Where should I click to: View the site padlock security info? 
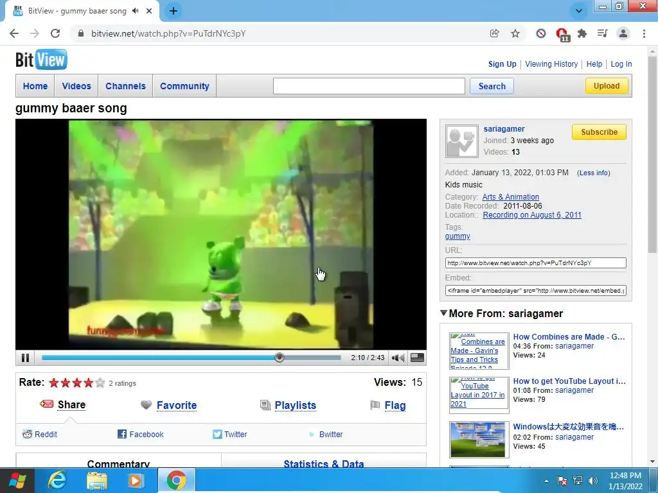(x=81, y=33)
